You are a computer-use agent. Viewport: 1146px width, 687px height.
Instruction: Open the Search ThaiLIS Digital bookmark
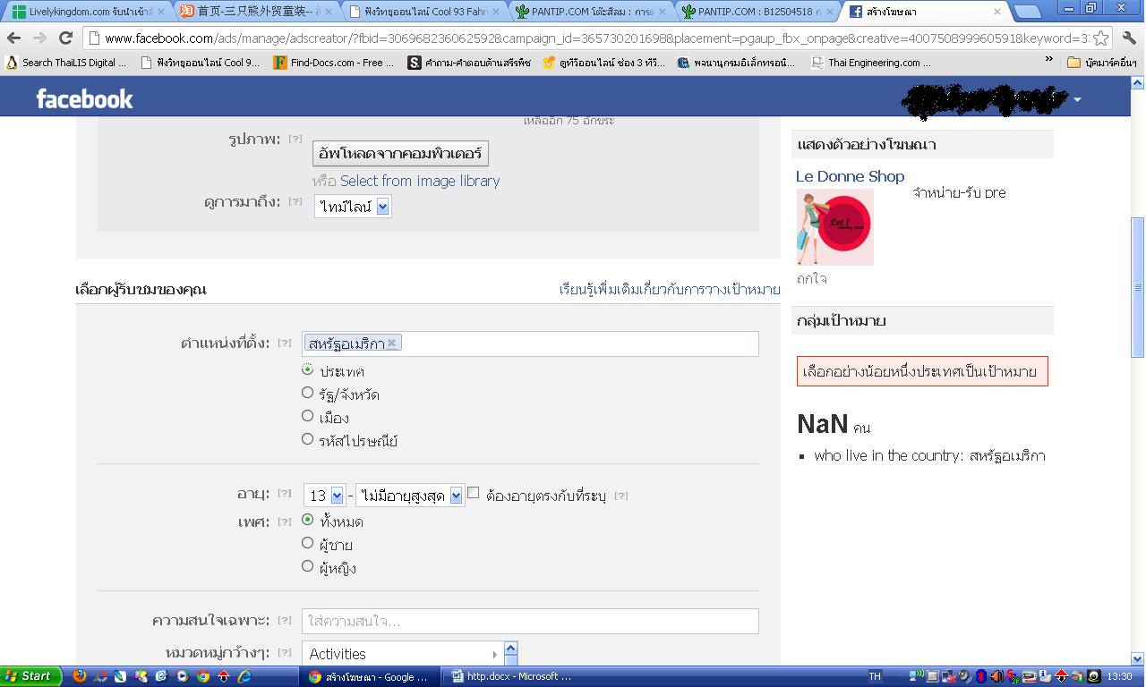tap(64, 63)
